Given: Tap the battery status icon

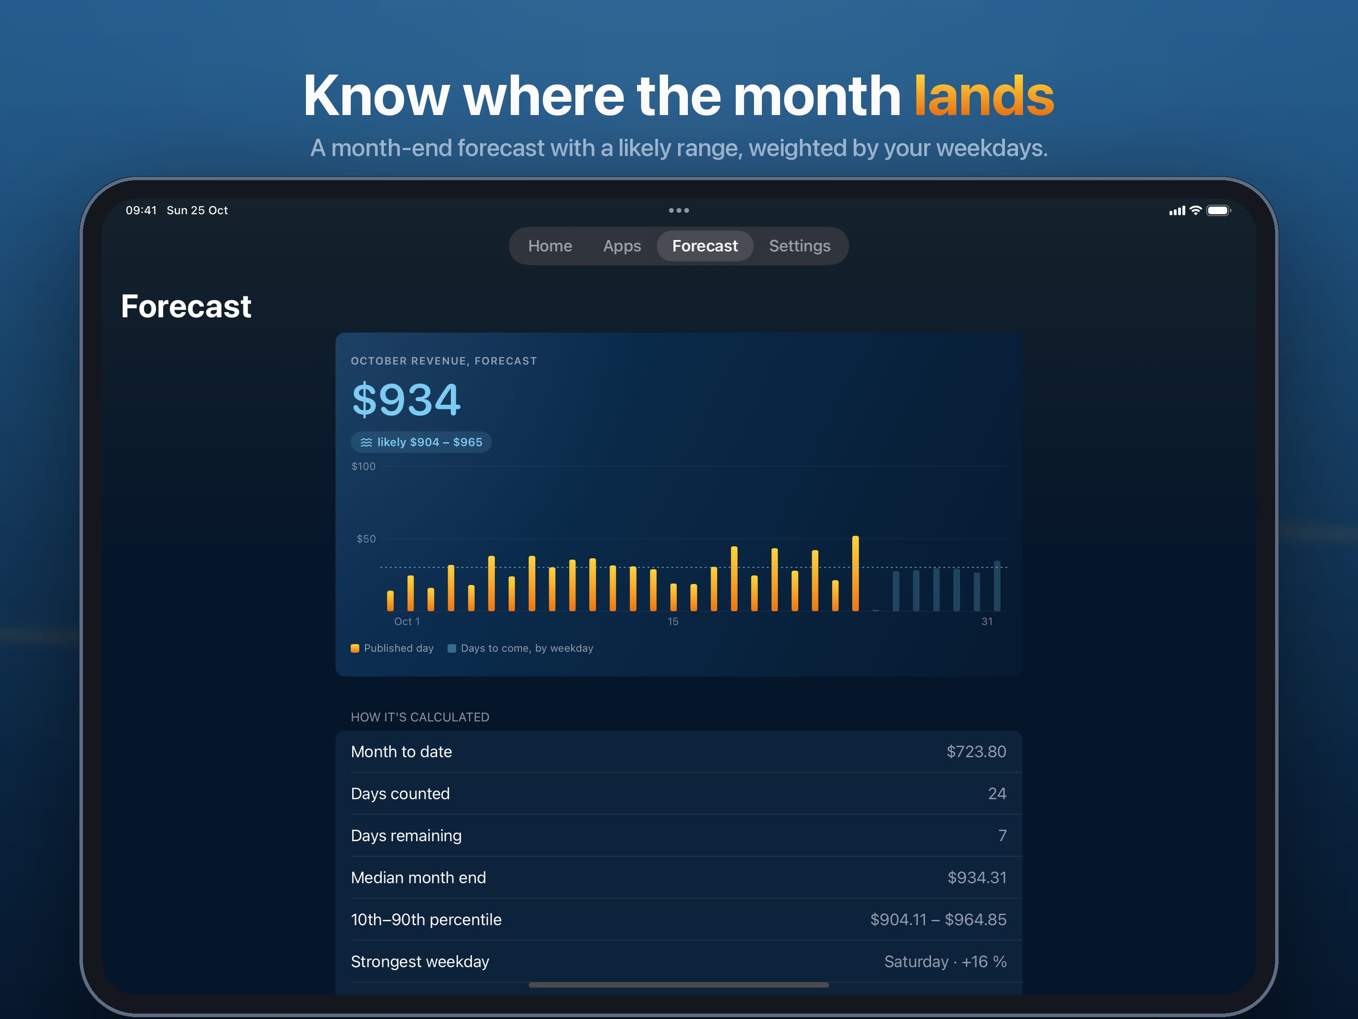Looking at the screenshot, I should pyautogui.click(x=1218, y=210).
